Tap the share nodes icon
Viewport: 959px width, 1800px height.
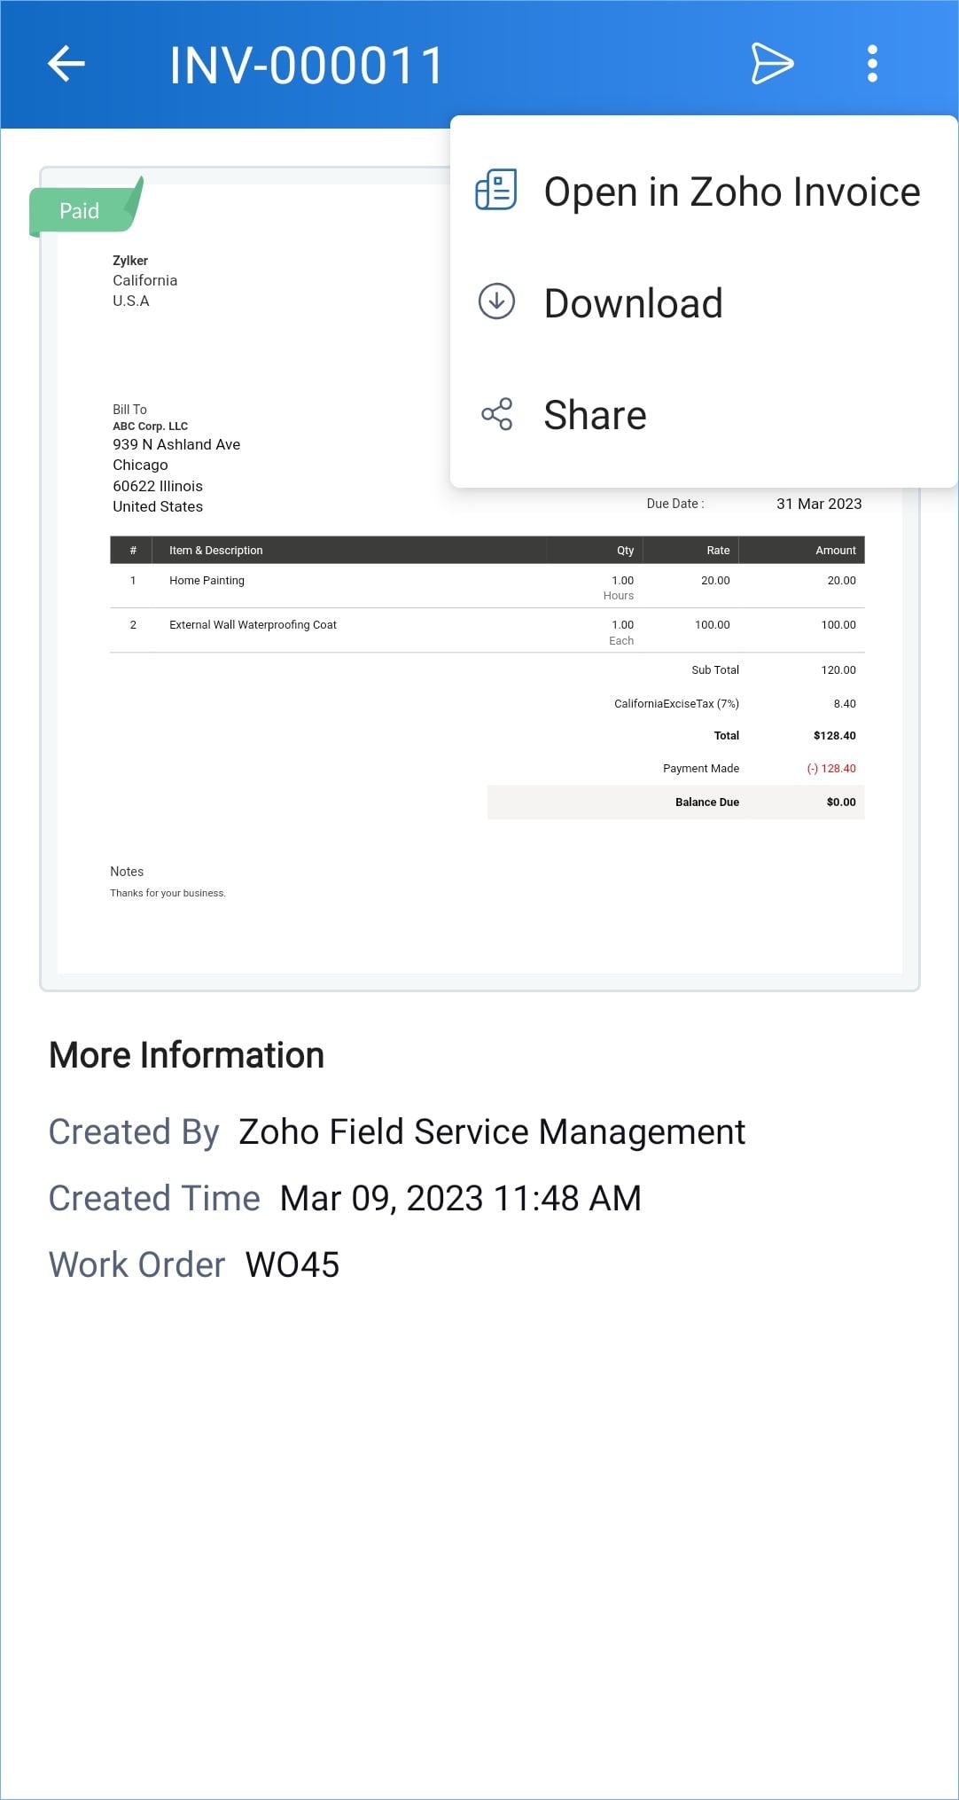coord(496,414)
